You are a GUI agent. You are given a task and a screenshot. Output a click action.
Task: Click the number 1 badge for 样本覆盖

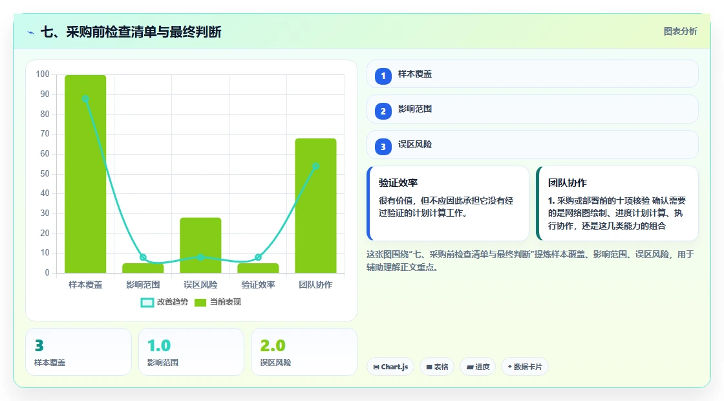coord(383,76)
